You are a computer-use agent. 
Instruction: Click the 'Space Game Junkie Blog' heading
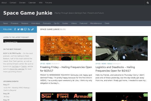[53, 29]
